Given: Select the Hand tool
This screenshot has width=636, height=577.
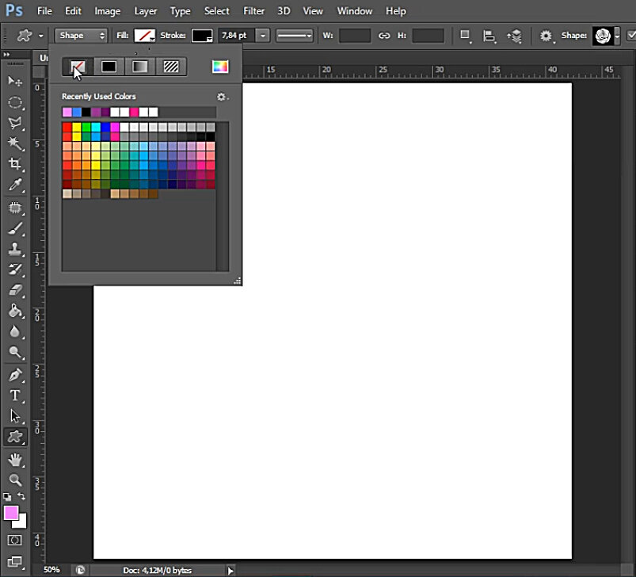Looking at the screenshot, I should [15, 459].
